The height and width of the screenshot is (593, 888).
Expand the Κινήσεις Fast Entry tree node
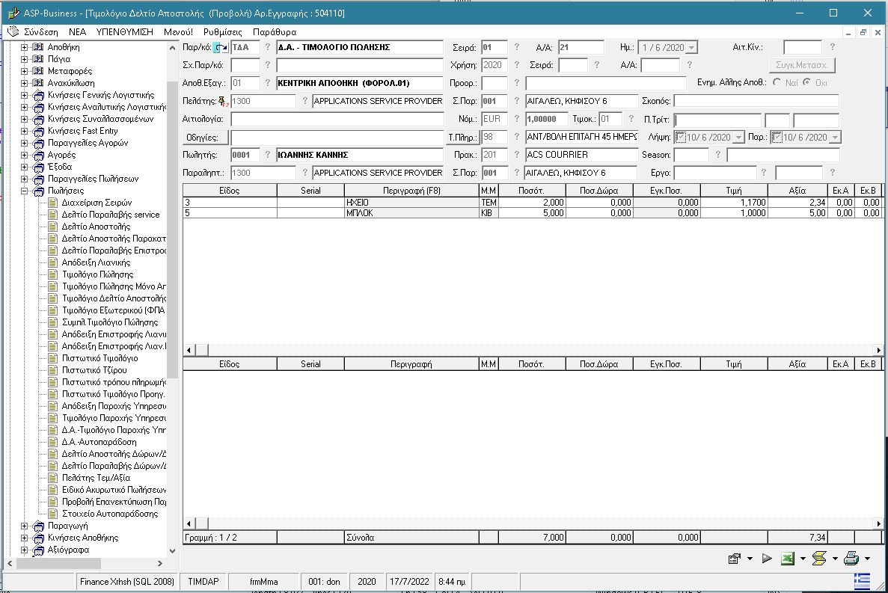[x=25, y=131]
